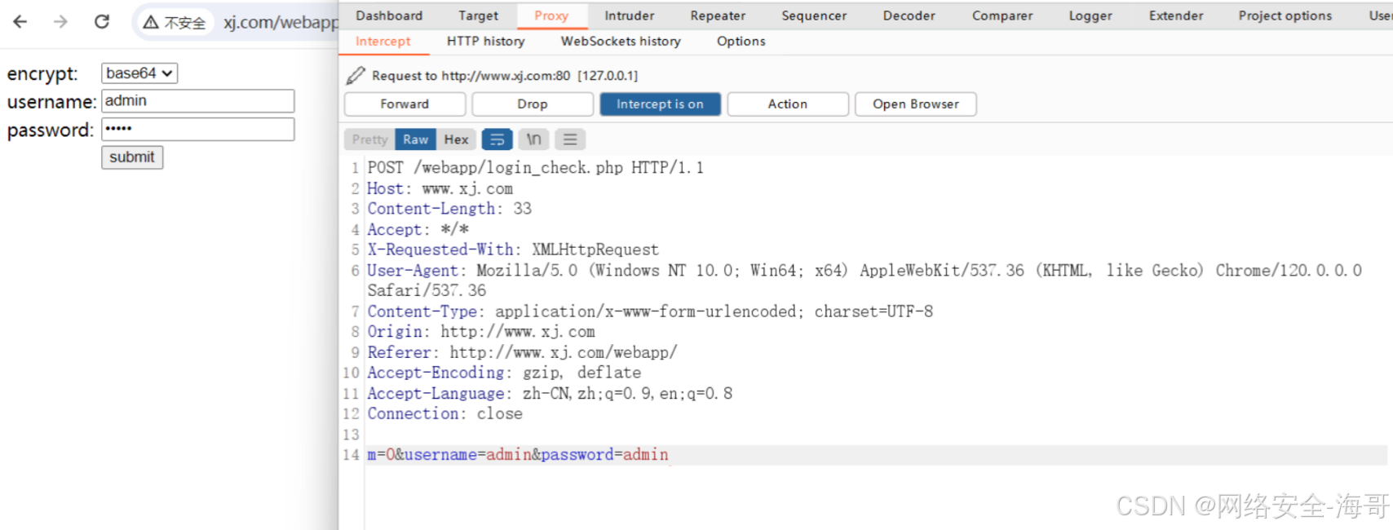Screen dimensions: 1393x530
Task: Click the browser address bar URL
Action: point(281,23)
